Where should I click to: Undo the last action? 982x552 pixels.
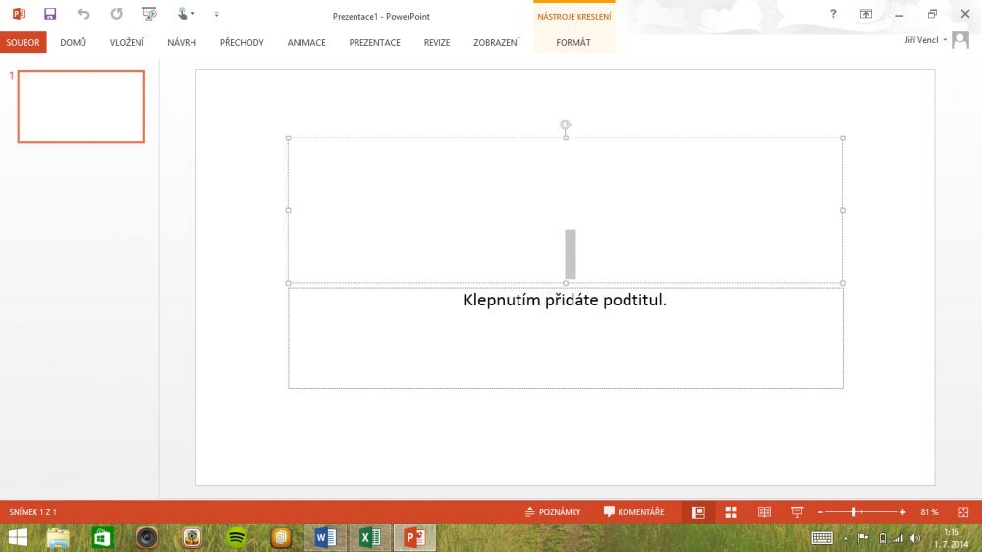pyautogui.click(x=83, y=14)
